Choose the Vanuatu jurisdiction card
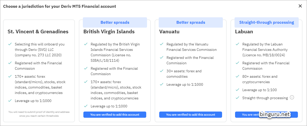 point(190,71)
